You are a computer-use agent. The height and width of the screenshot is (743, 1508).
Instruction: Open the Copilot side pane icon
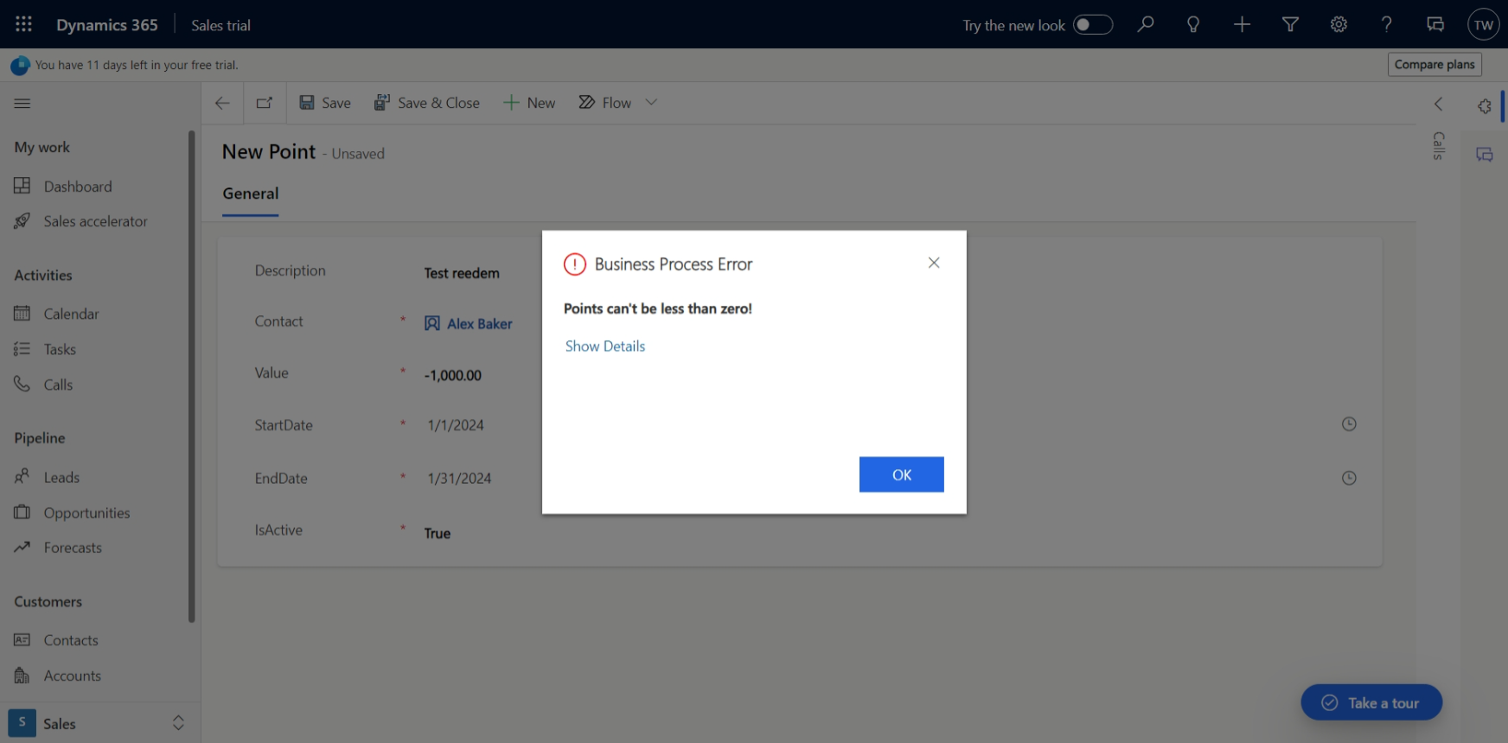click(x=1485, y=105)
